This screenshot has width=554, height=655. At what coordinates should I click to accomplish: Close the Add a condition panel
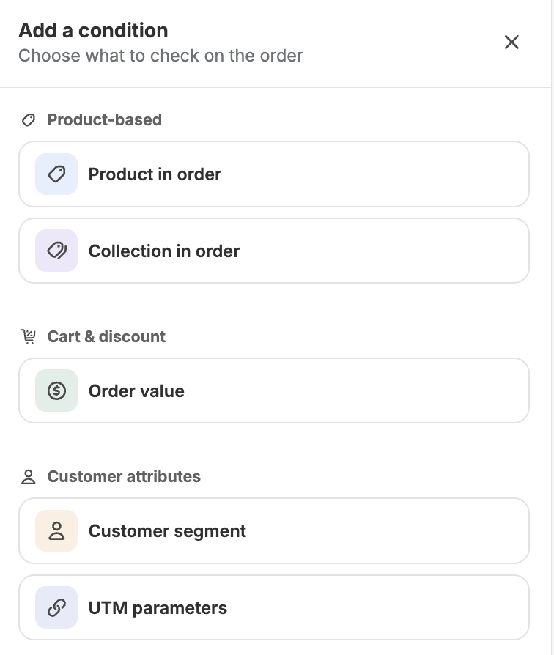coord(511,42)
